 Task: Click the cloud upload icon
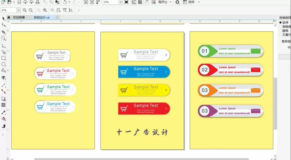click(31, 2)
